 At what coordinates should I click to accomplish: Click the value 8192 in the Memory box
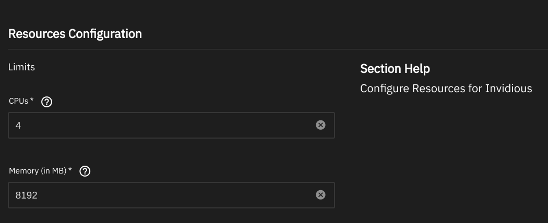26,195
